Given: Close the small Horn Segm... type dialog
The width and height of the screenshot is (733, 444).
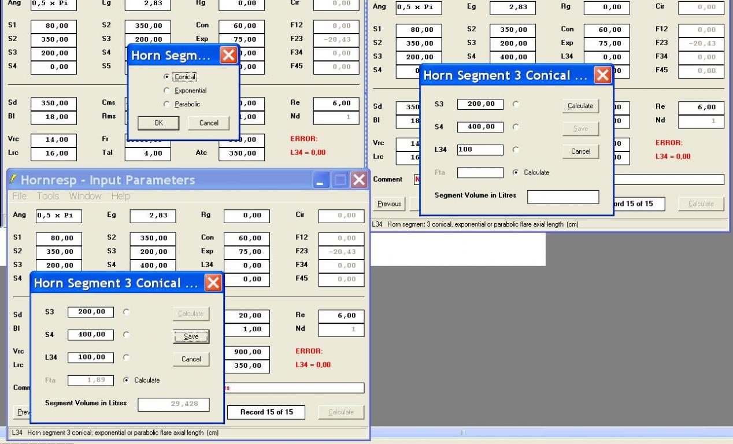Looking at the screenshot, I should 229,55.
